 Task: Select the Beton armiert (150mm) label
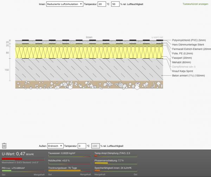click(x=188, y=75)
